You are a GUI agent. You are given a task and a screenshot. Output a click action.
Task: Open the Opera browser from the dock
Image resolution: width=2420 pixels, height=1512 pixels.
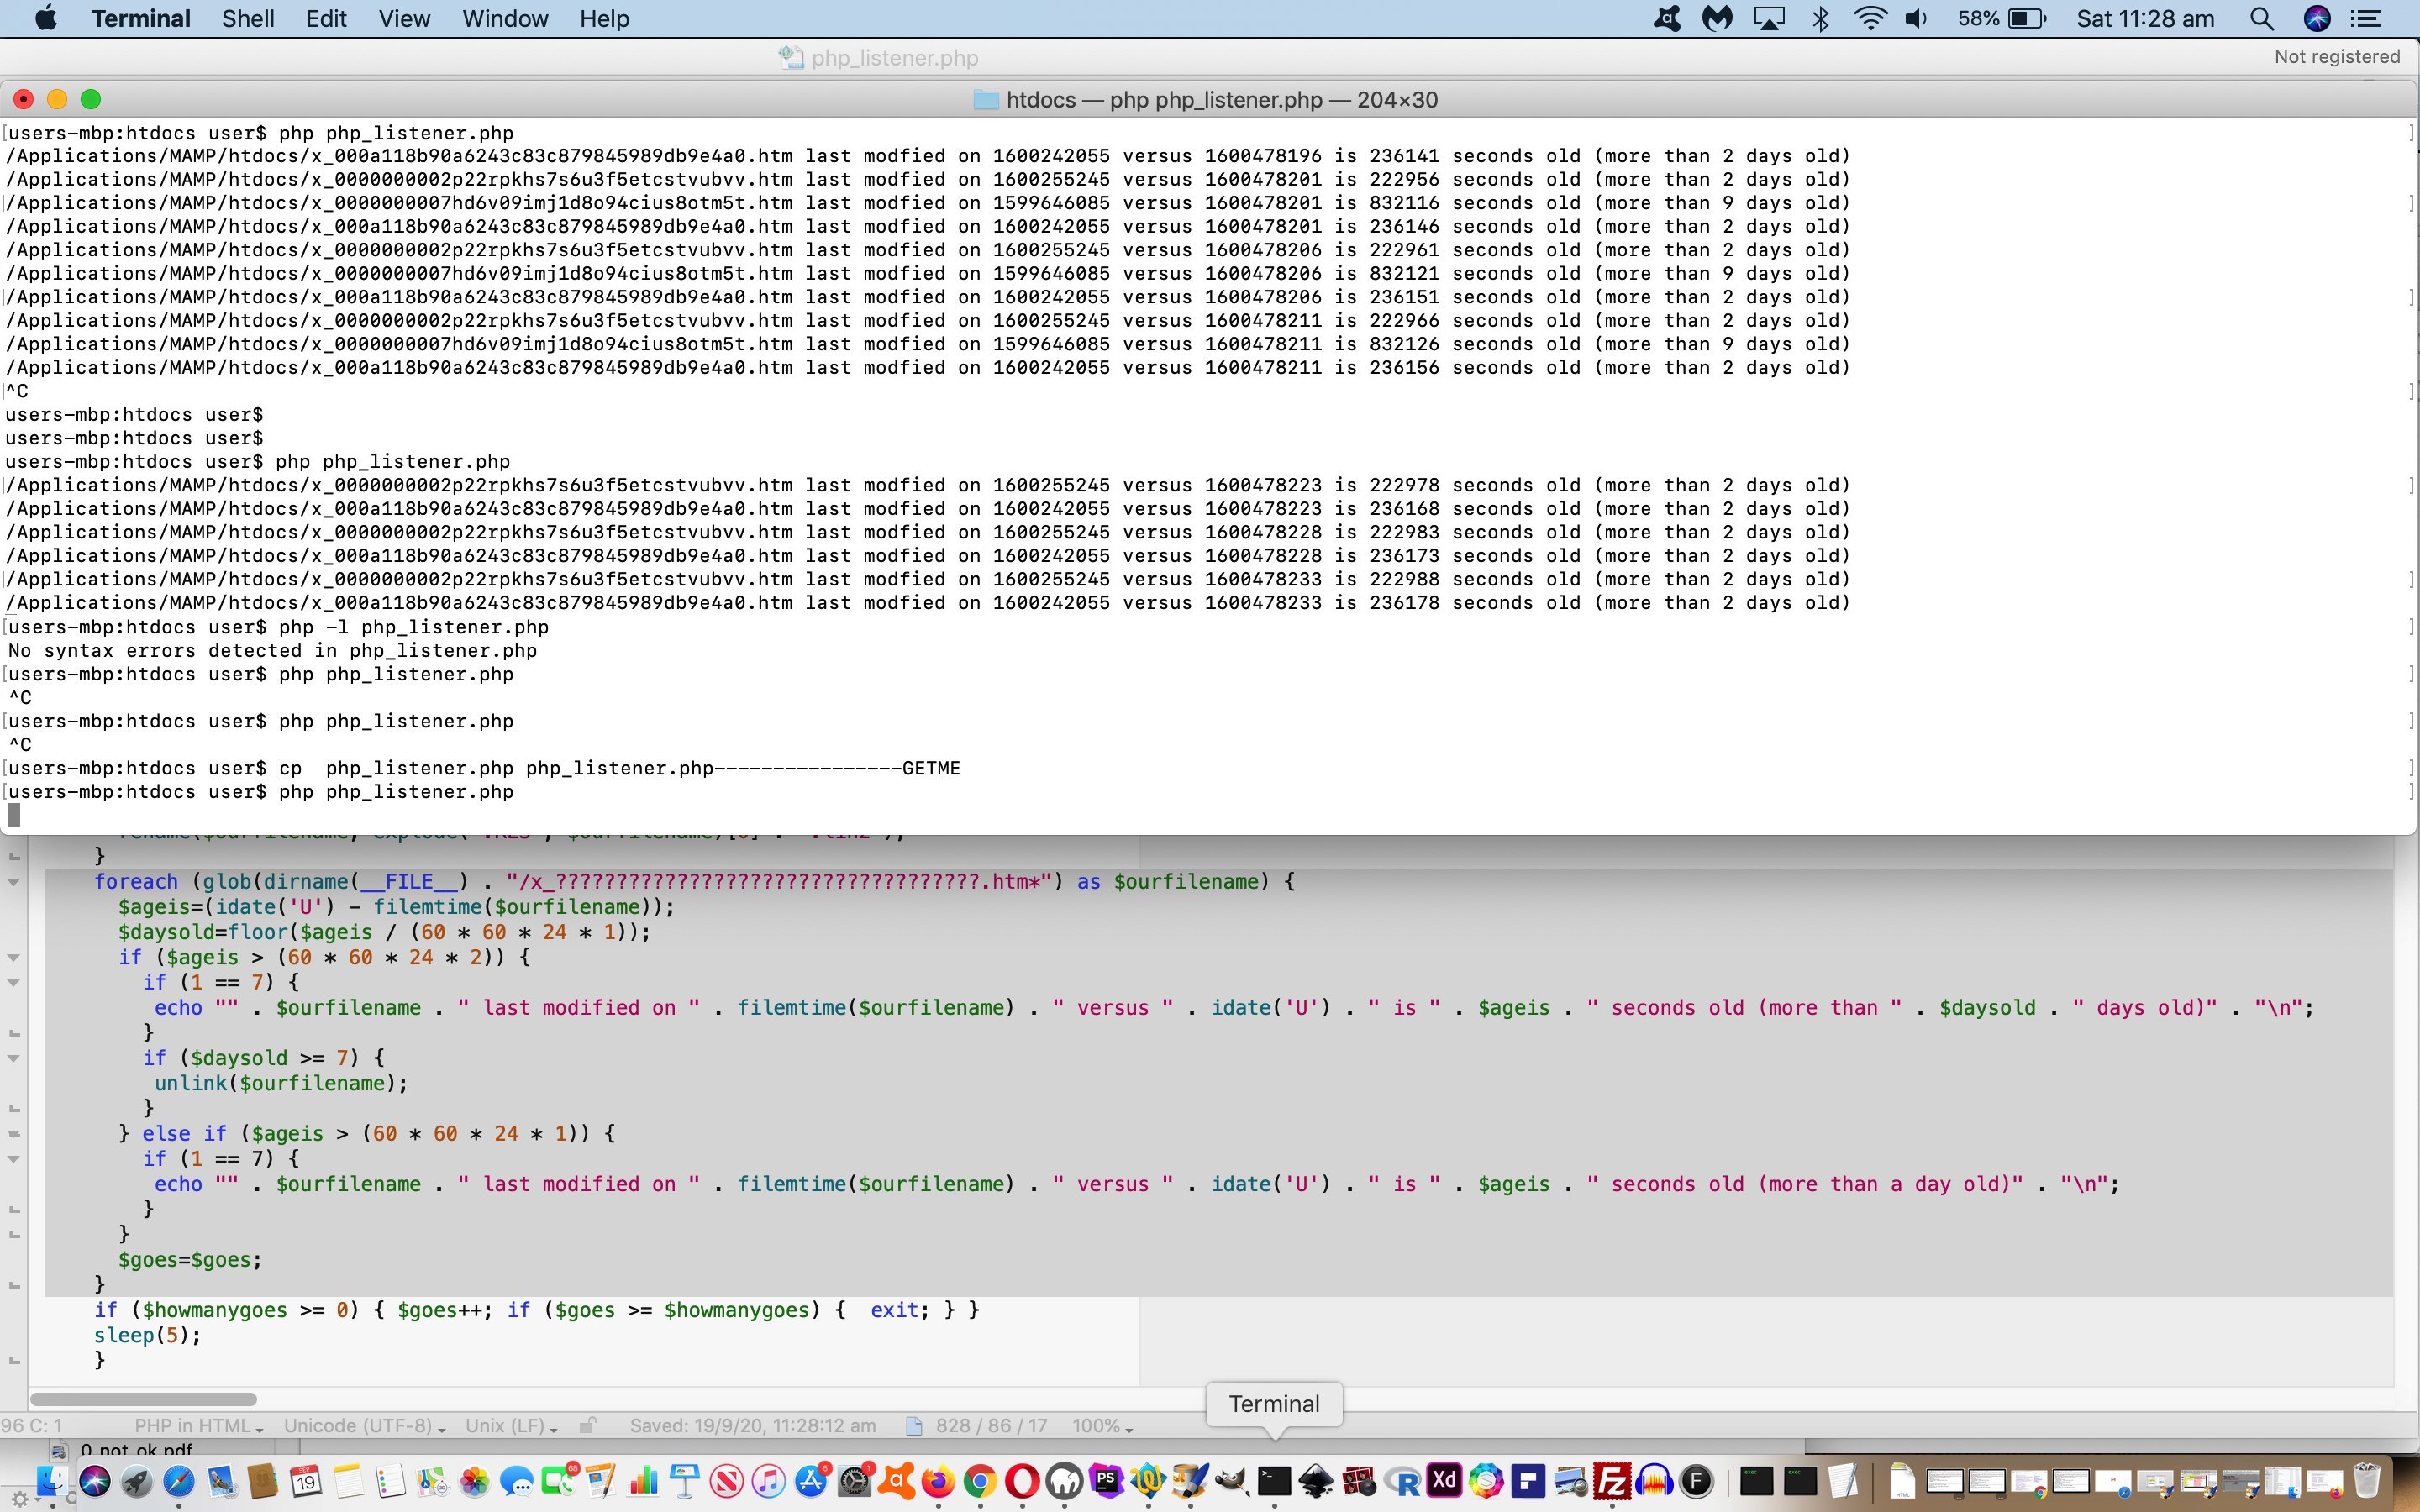1022,1481
